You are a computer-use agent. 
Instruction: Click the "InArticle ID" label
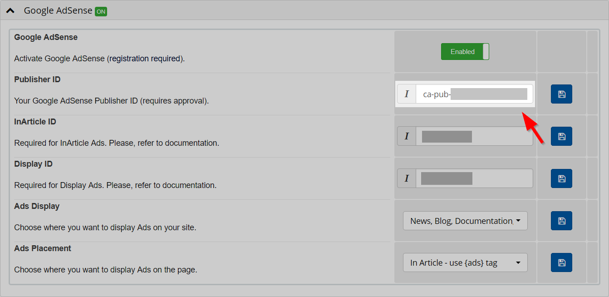point(35,122)
